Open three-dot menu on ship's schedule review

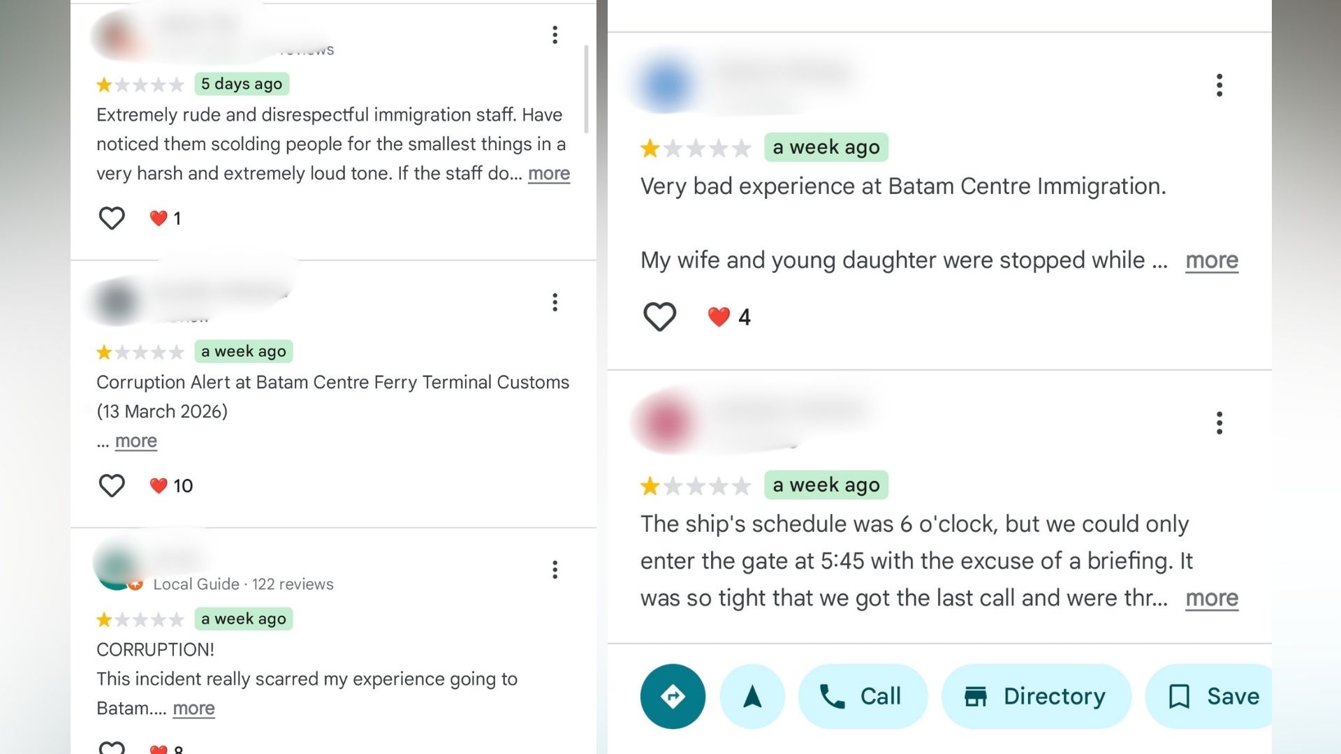tap(1219, 423)
